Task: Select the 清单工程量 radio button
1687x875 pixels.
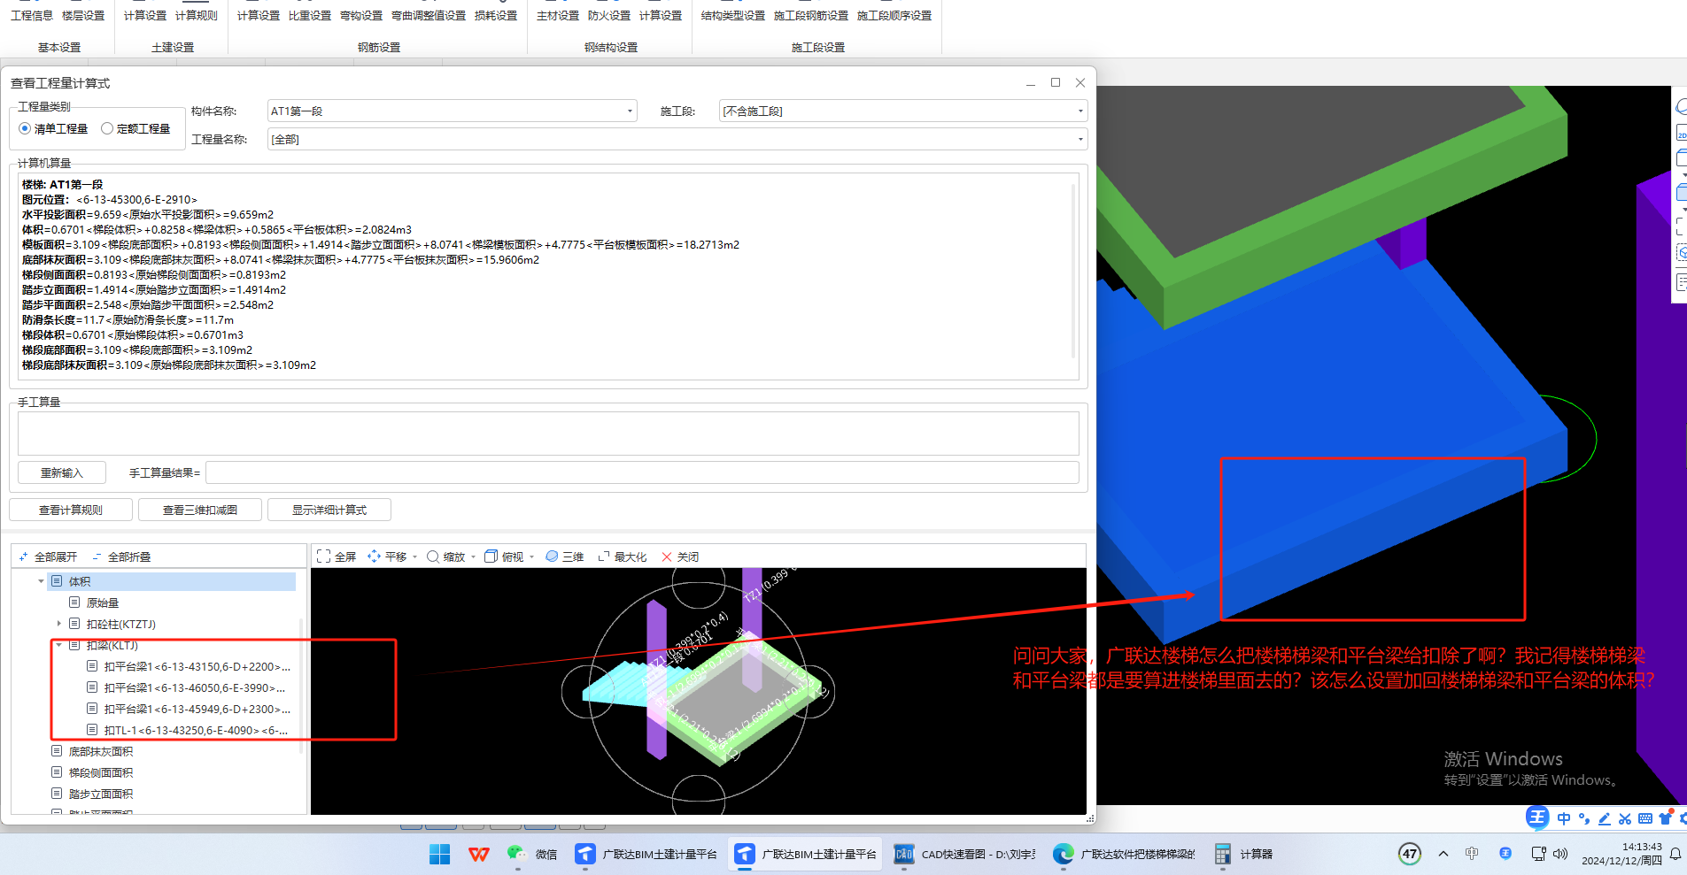Action: pos(25,128)
